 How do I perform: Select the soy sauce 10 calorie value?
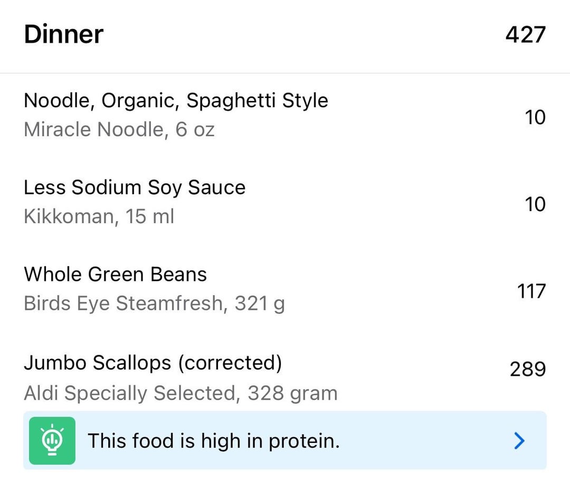[x=535, y=204]
